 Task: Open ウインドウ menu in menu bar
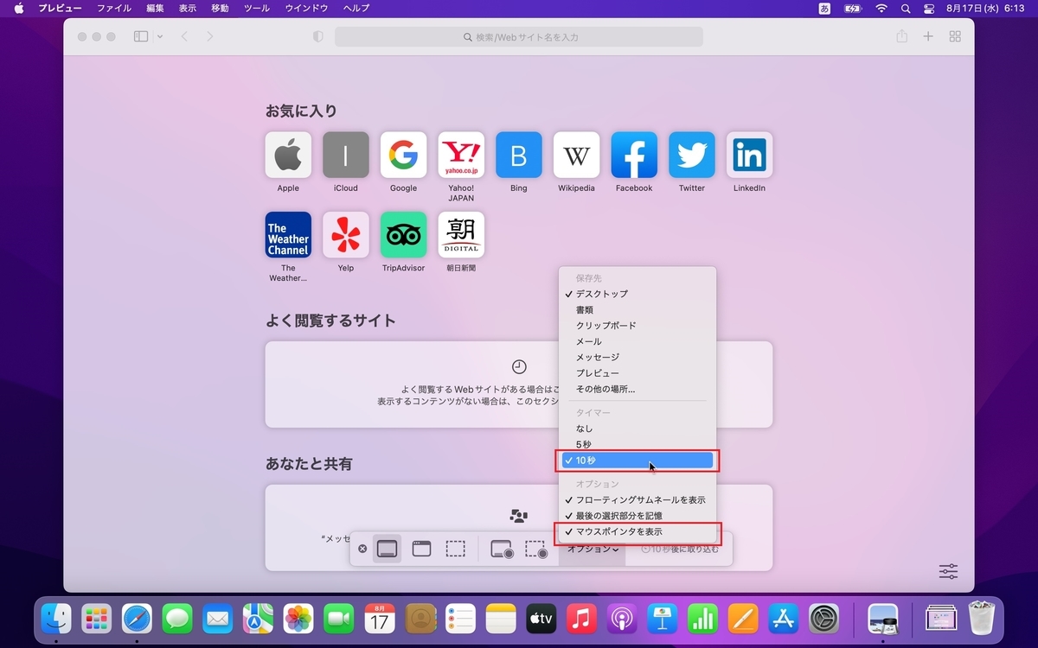tap(307, 8)
